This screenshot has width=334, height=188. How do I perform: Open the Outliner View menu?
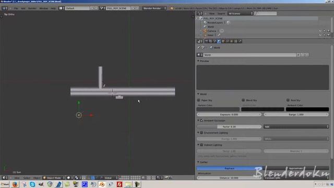[x=212, y=14]
